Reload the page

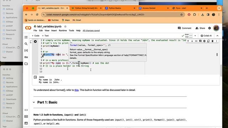coord(37,15)
